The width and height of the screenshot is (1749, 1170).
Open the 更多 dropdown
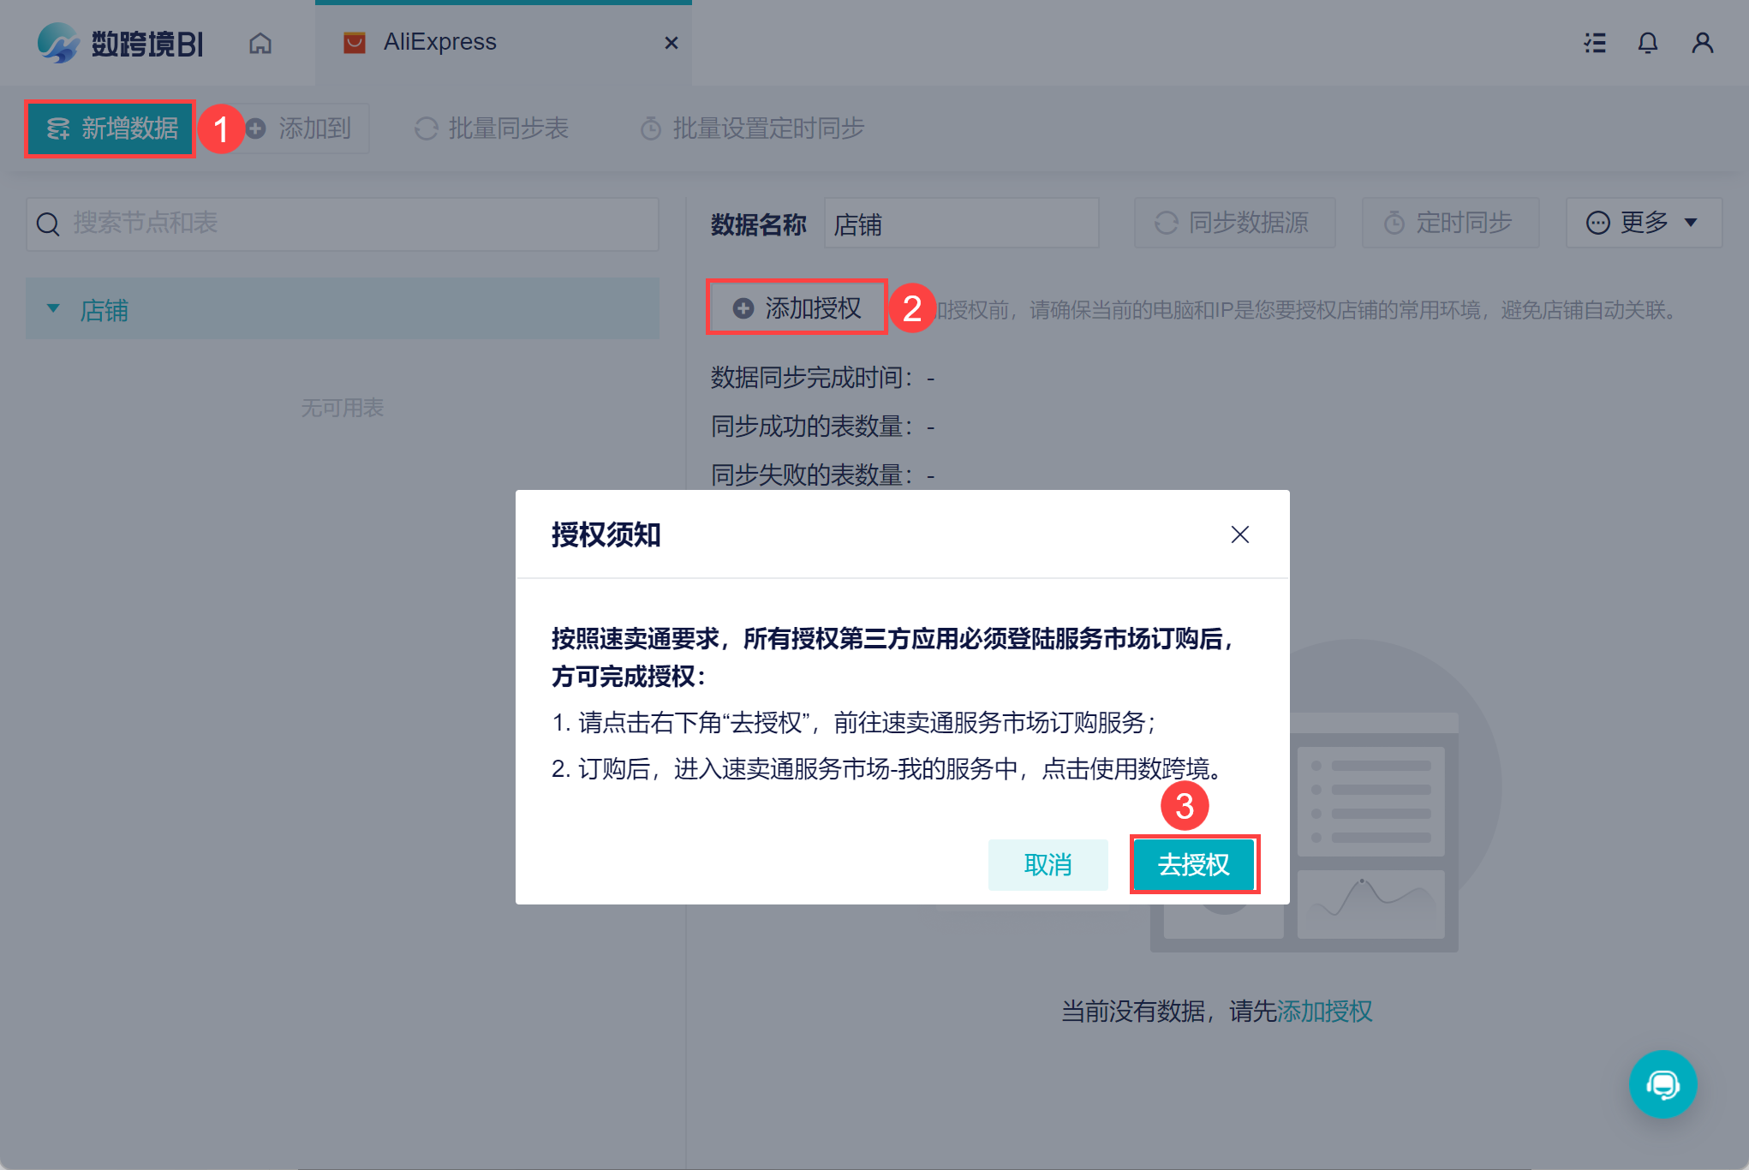pos(1643,223)
